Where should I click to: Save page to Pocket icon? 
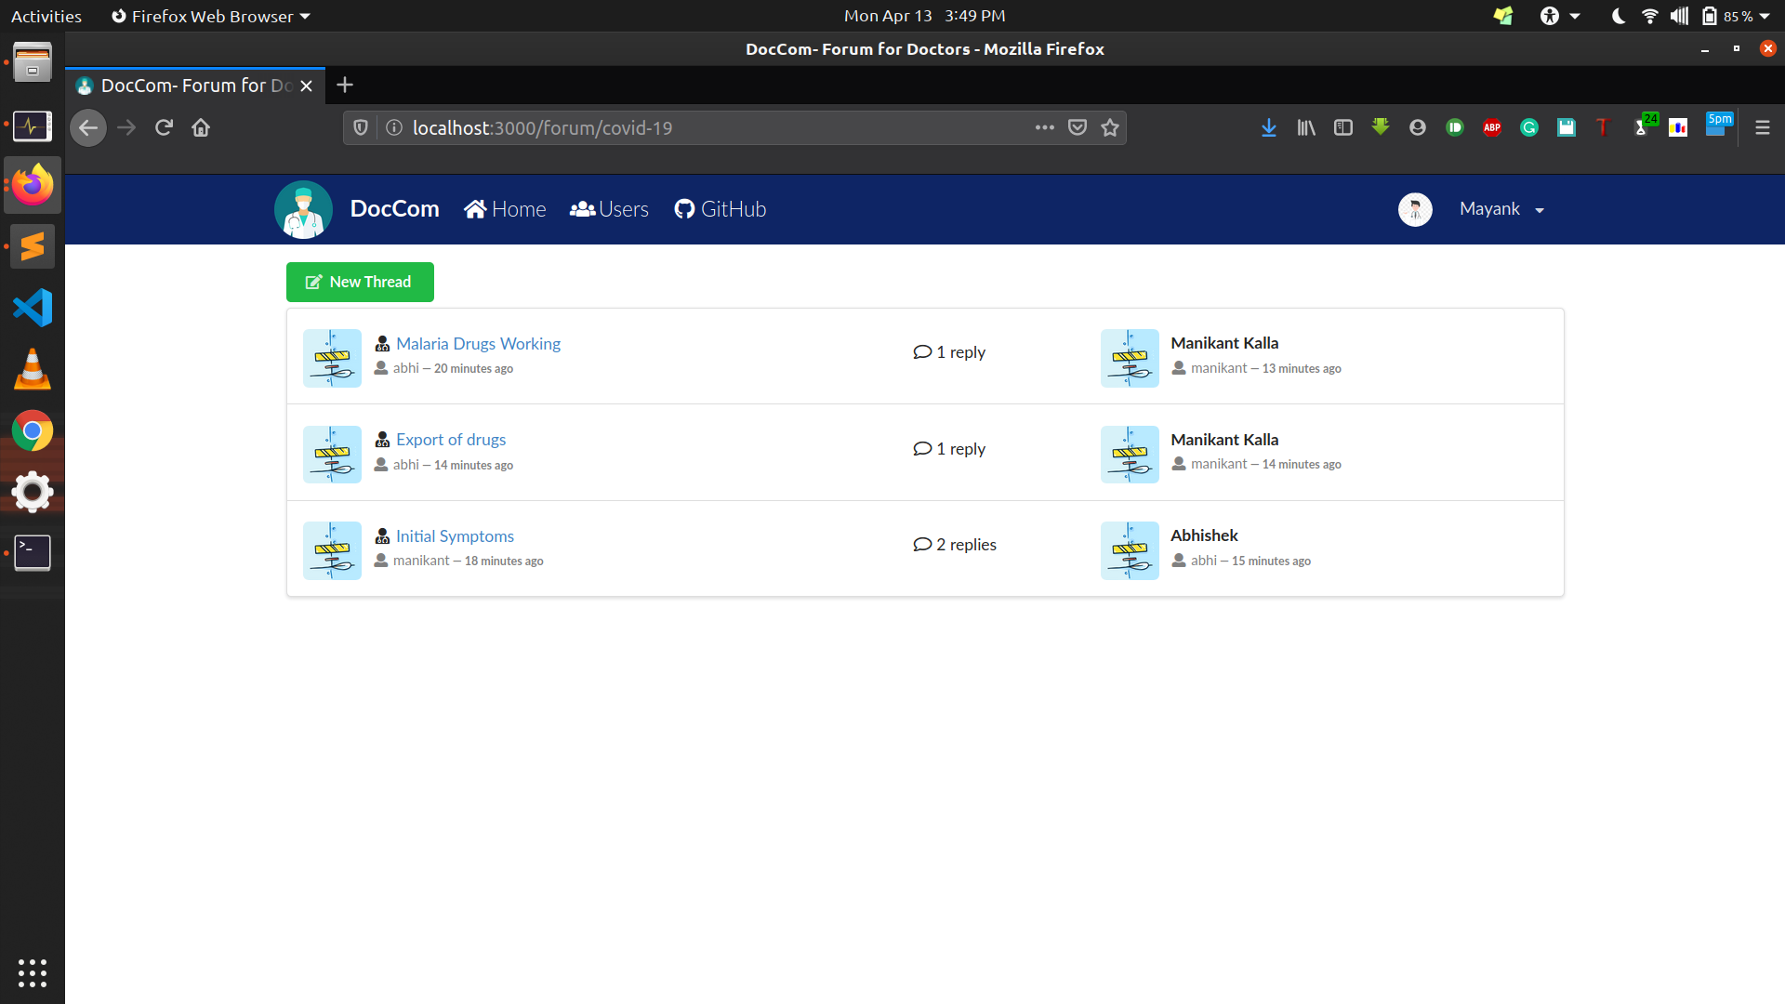1078,128
